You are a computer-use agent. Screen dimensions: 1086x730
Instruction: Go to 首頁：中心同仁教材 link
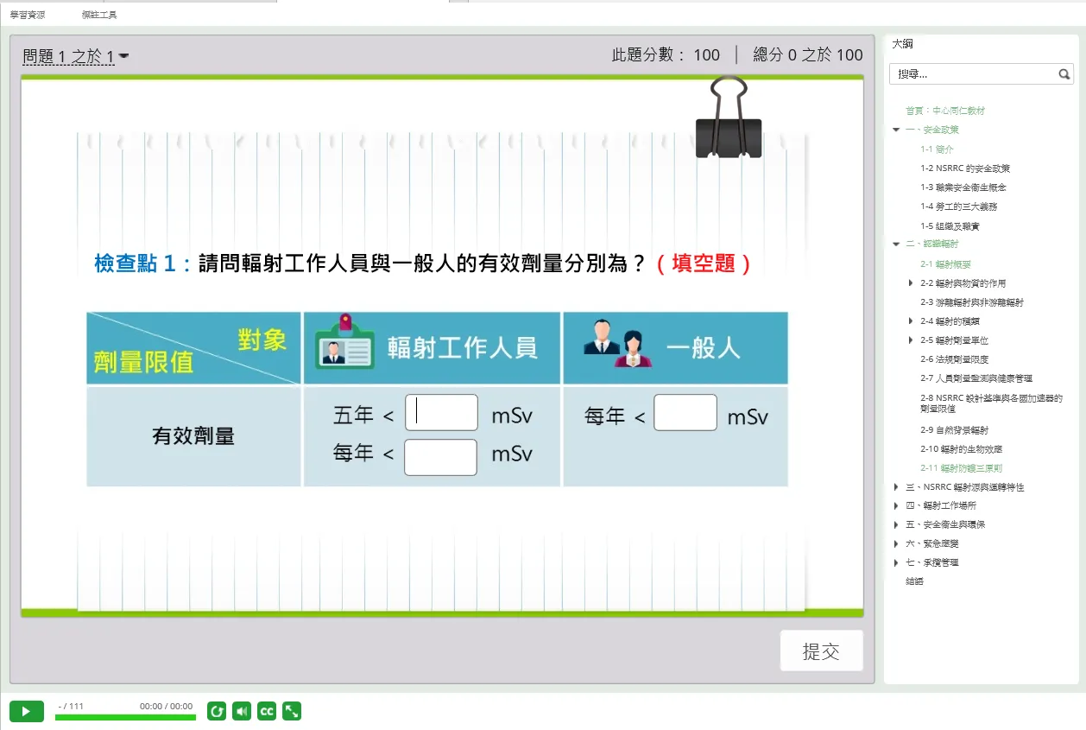click(944, 111)
